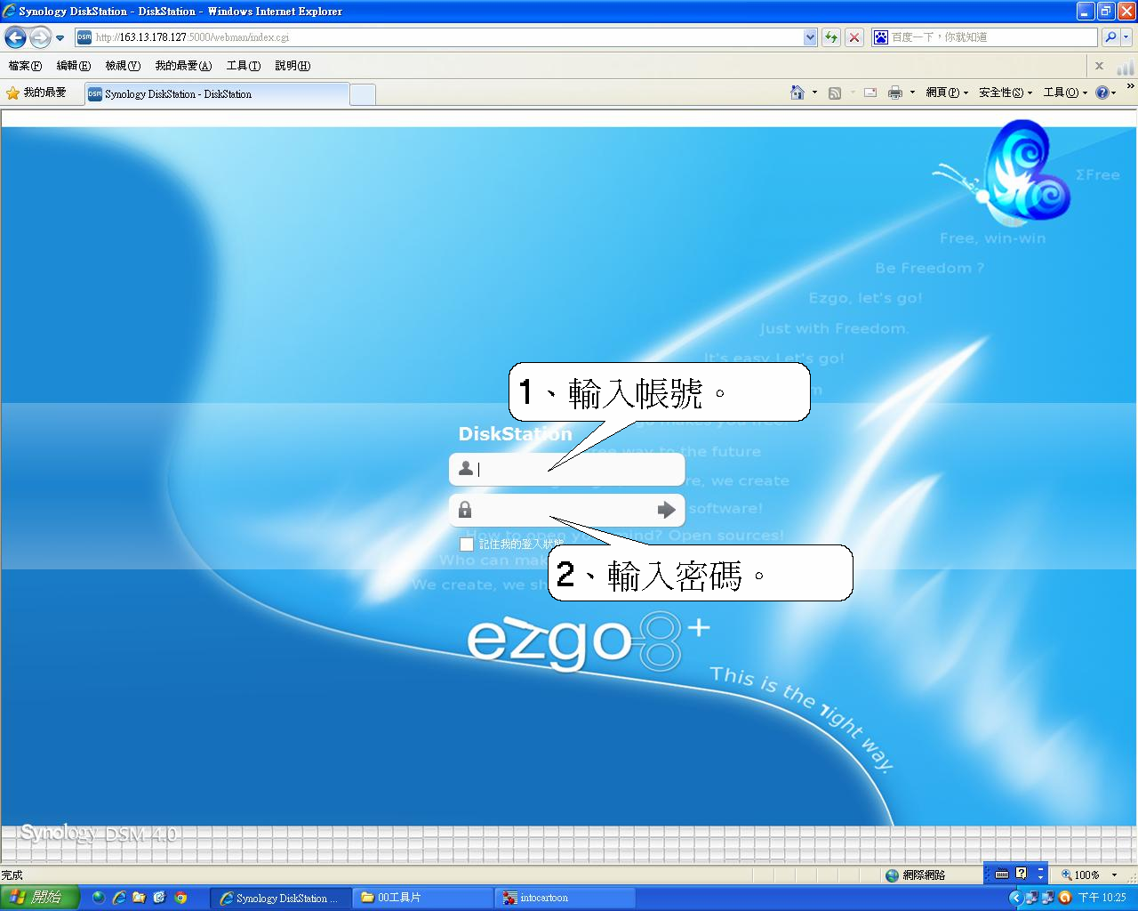Open search provider options dropdown

point(1126,37)
